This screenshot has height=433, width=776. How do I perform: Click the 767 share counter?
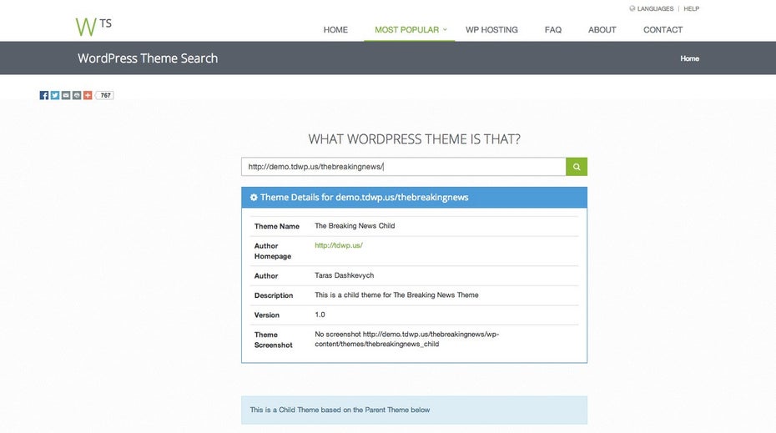tap(105, 95)
